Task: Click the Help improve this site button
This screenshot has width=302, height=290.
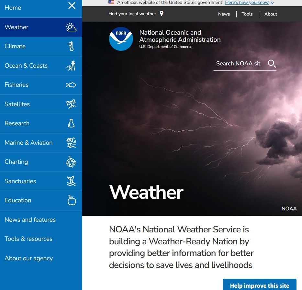Action: click(259, 285)
